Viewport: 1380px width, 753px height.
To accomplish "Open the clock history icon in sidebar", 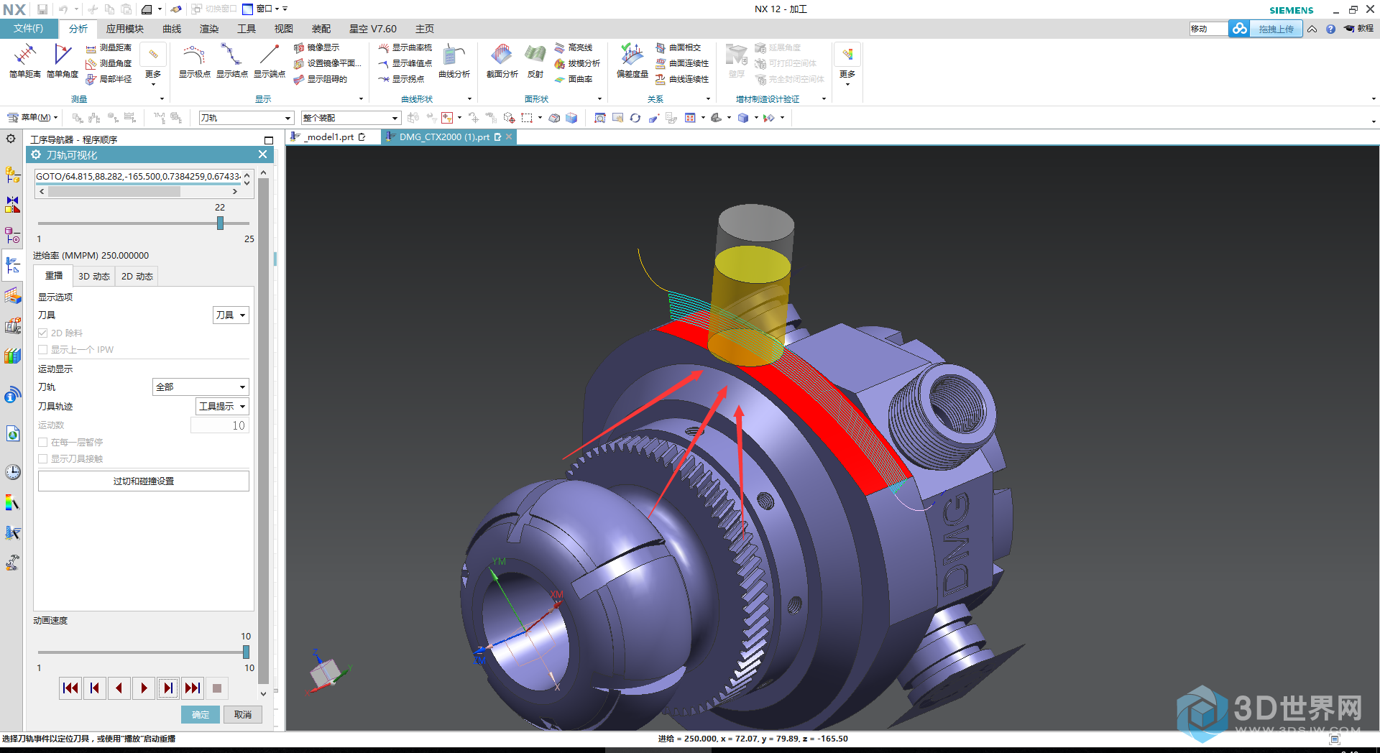I will click(13, 472).
